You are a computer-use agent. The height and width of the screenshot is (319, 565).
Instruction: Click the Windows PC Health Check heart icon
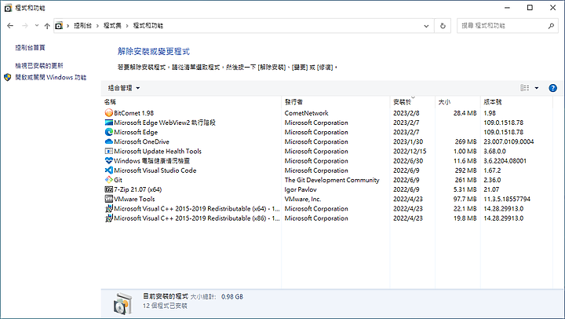[x=109, y=161]
